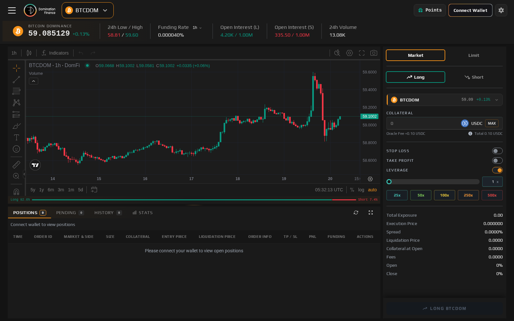Screen dimensions: 514x321
Task: Click the Domination Finance logo
Action: tap(40, 11)
